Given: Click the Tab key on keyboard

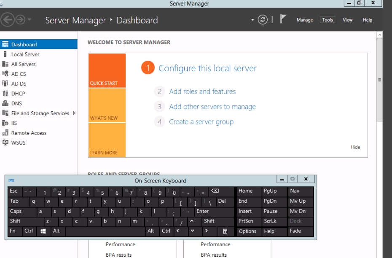Looking at the screenshot, I should coord(19,202).
